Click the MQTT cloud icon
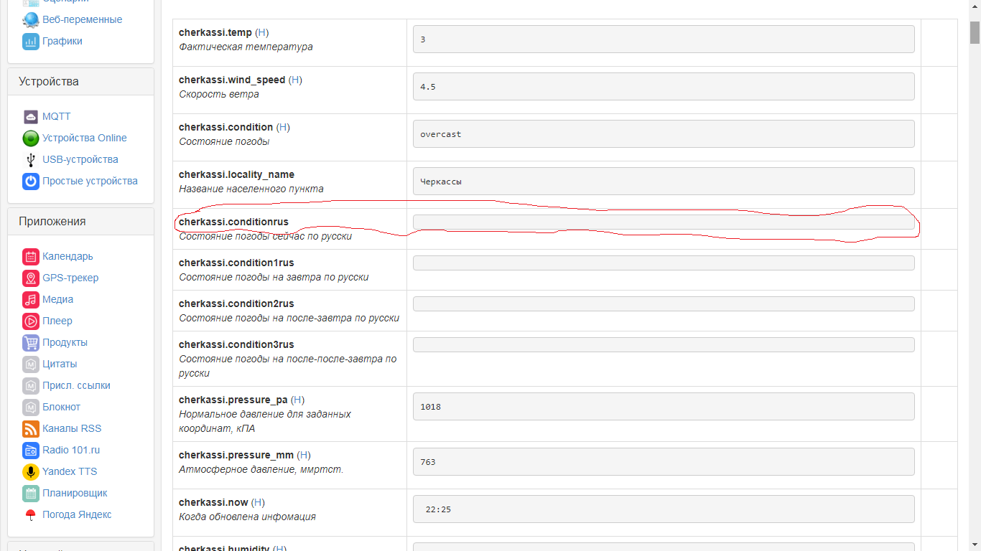The width and height of the screenshot is (981, 551). coord(30,116)
